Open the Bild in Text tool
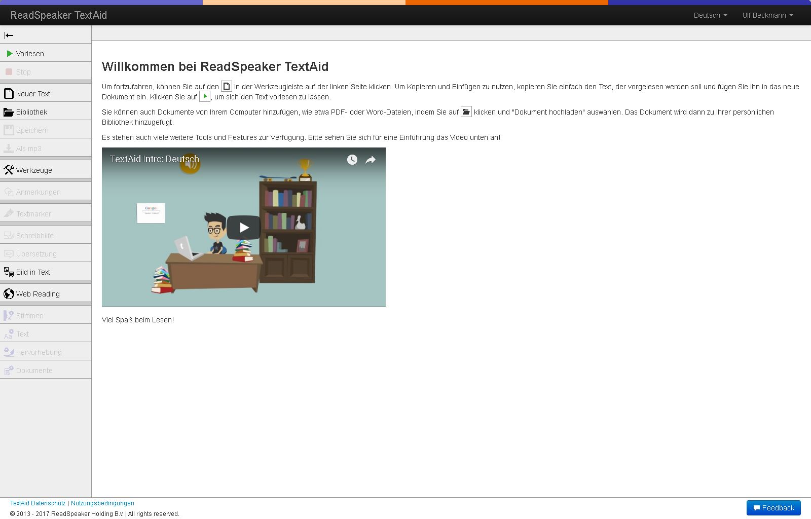The image size is (811, 519). (46, 272)
